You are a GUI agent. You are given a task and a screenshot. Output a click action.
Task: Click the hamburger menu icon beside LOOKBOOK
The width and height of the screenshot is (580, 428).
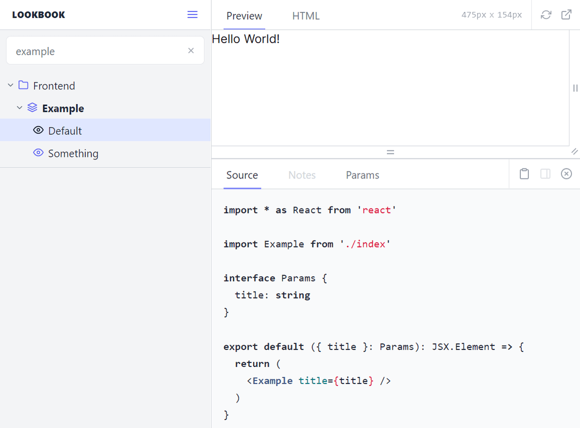(192, 15)
